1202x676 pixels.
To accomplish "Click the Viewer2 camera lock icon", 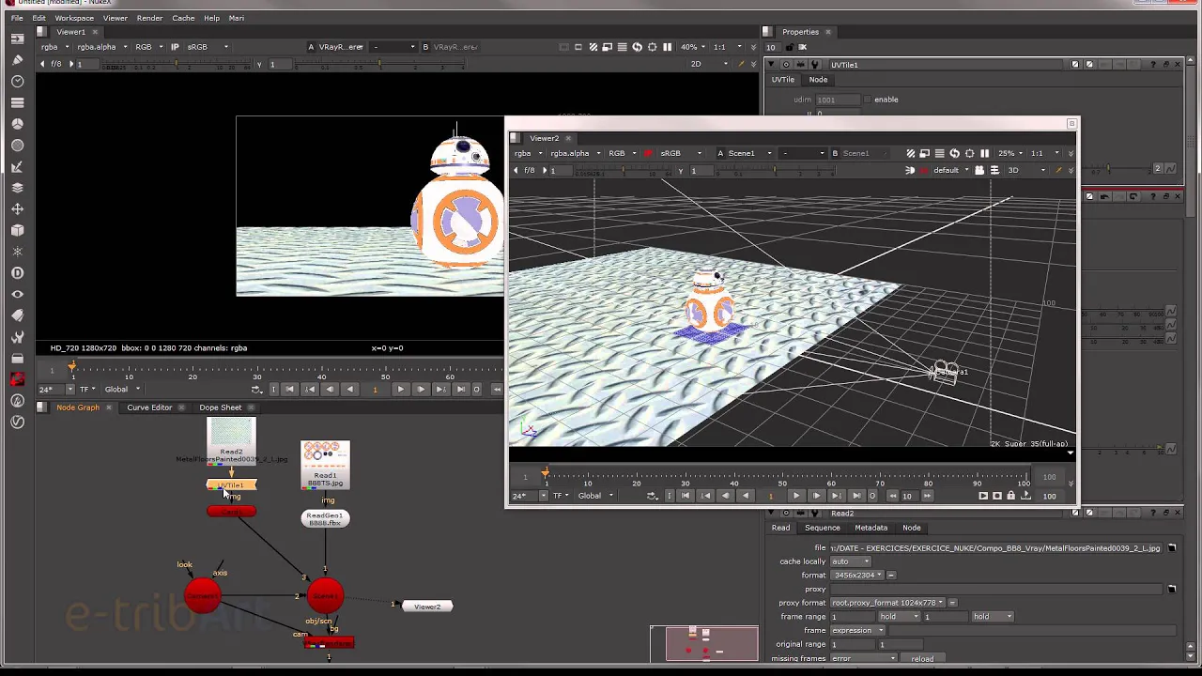I will [x=979, y=170].
